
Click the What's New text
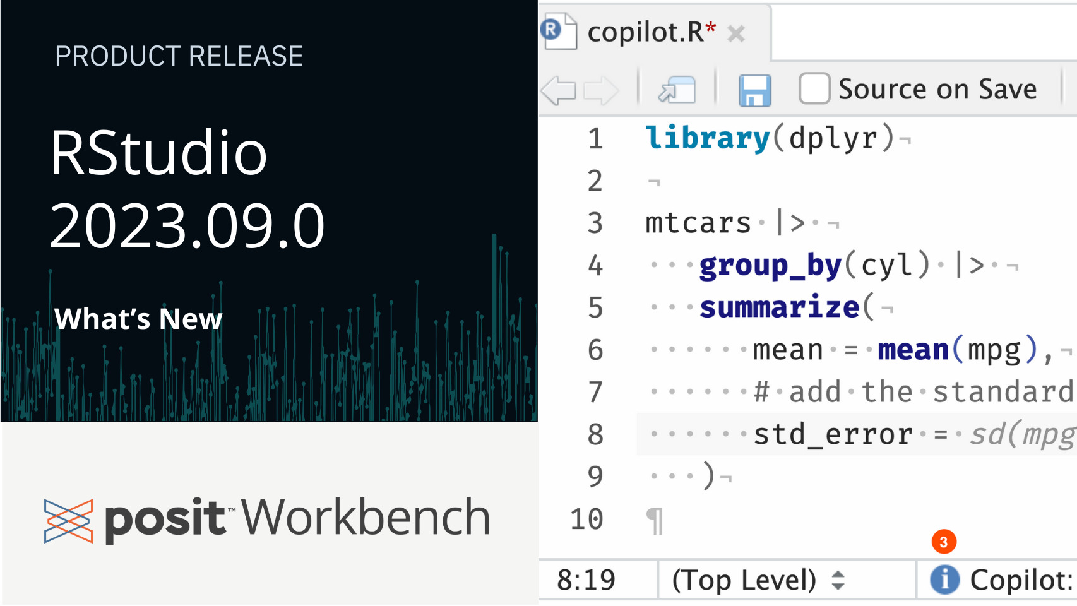138,319
